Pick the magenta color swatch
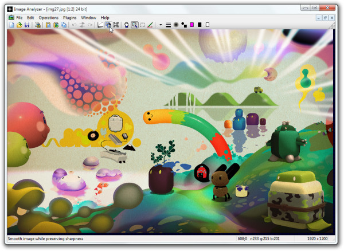The width and height of the screenshot is (344, 251). pyautogui.click(x=192, y=25)
